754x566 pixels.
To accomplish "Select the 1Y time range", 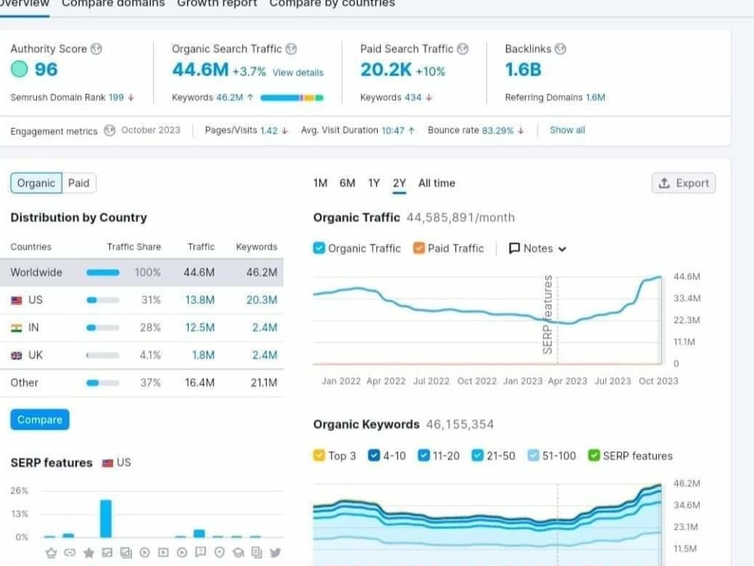I will [x=374, y=183].
